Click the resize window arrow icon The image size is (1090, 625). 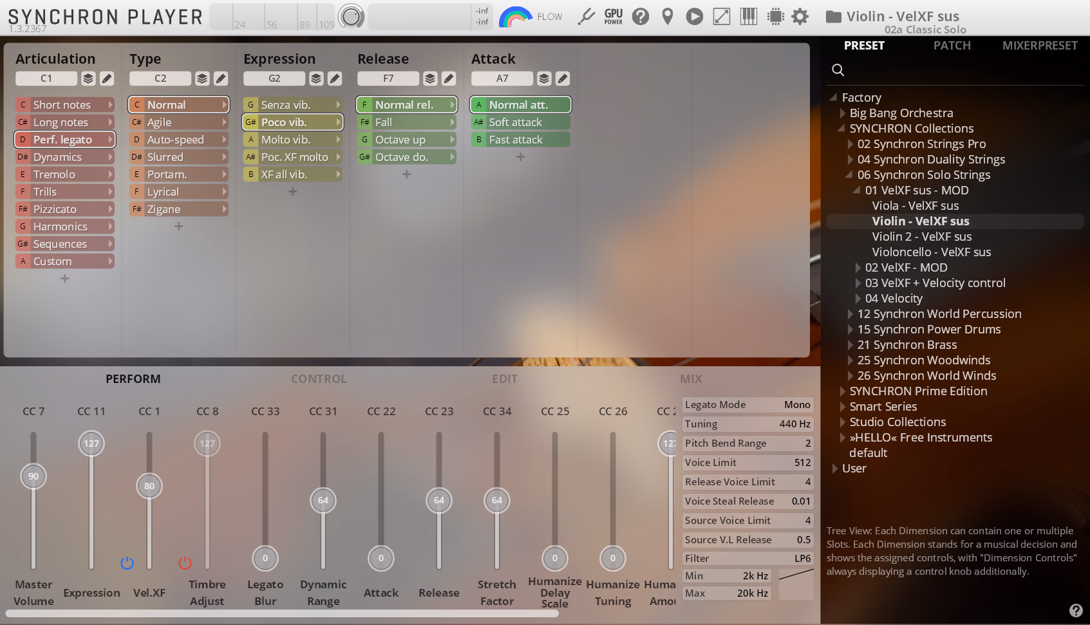tap(722, 17)
